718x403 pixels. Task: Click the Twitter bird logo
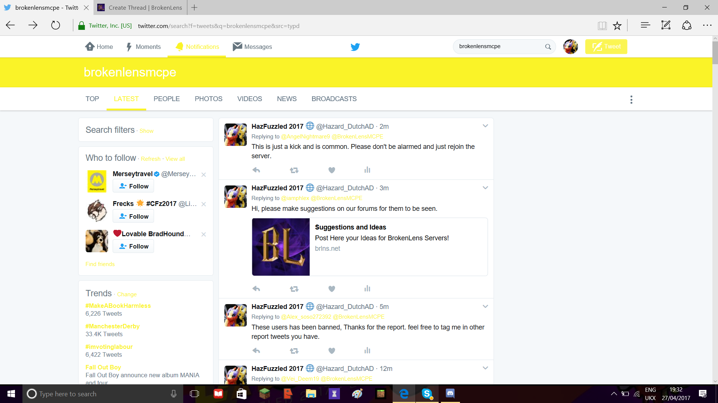(x=355, y=47)
